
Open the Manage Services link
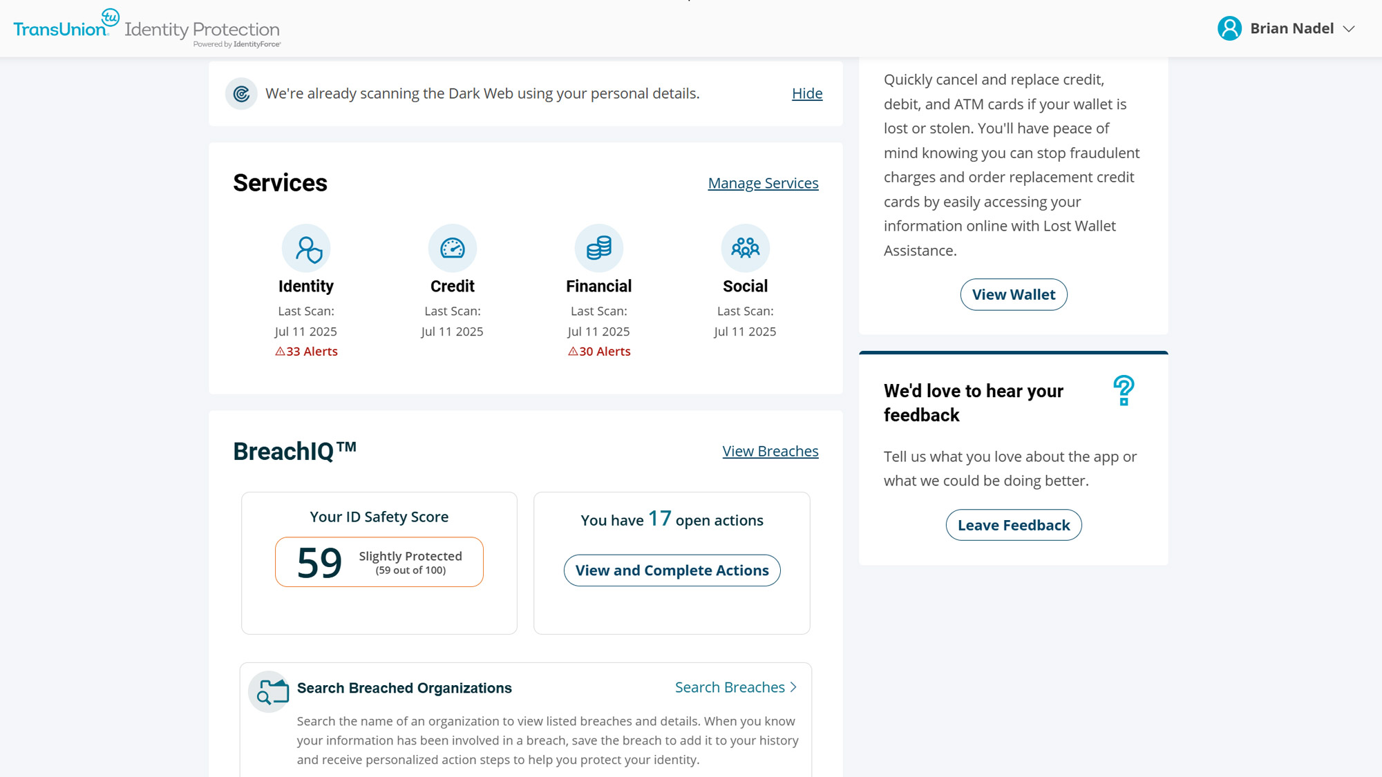coord(763,183)
